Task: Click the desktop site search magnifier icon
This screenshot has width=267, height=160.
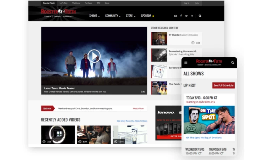Action: pos(200,16)
